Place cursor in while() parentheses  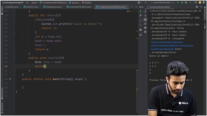45,66
